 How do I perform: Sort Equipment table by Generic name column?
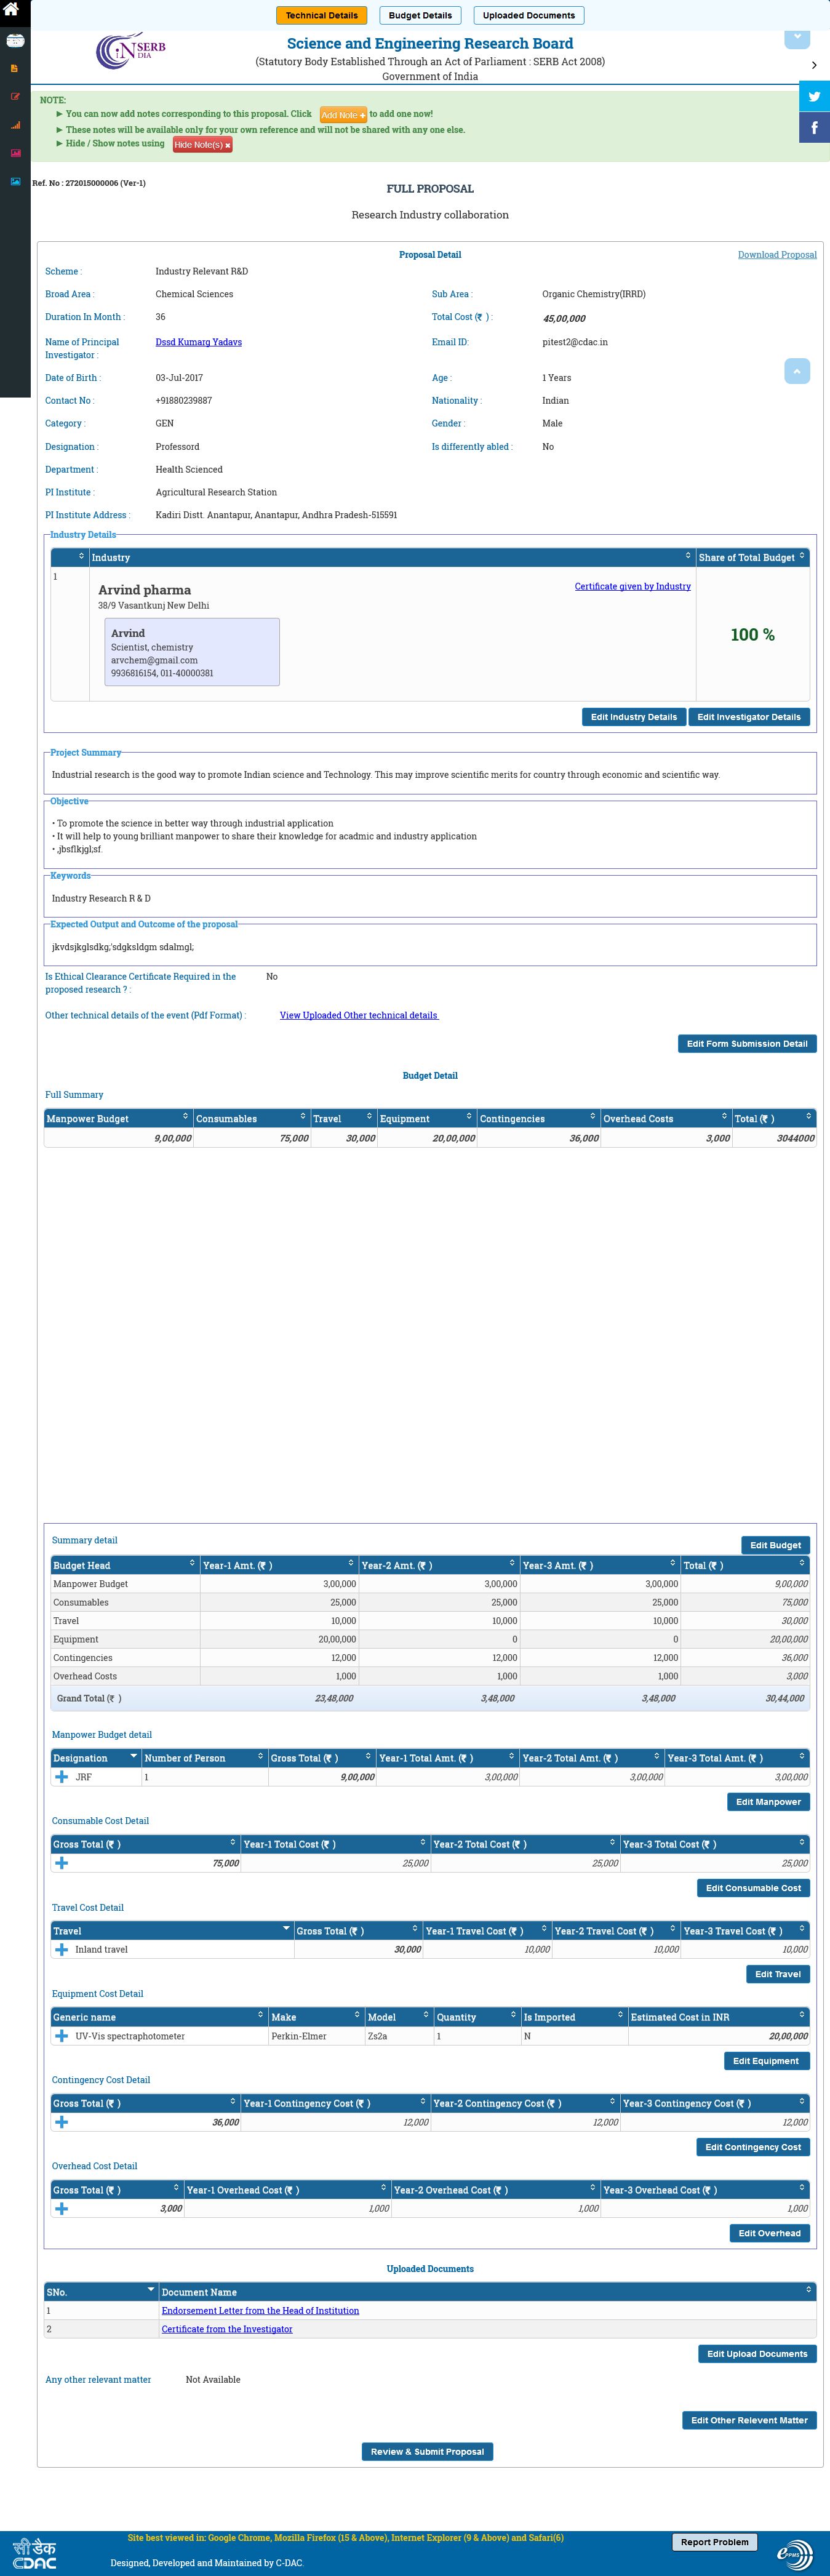tap(160, 2017)
